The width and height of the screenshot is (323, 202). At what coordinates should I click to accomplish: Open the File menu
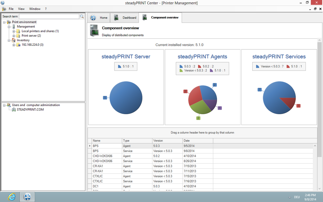[x=11, y=9]
